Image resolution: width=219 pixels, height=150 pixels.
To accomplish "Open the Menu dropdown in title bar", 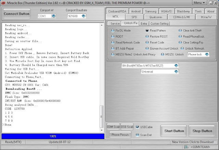I will coord(199,3).
